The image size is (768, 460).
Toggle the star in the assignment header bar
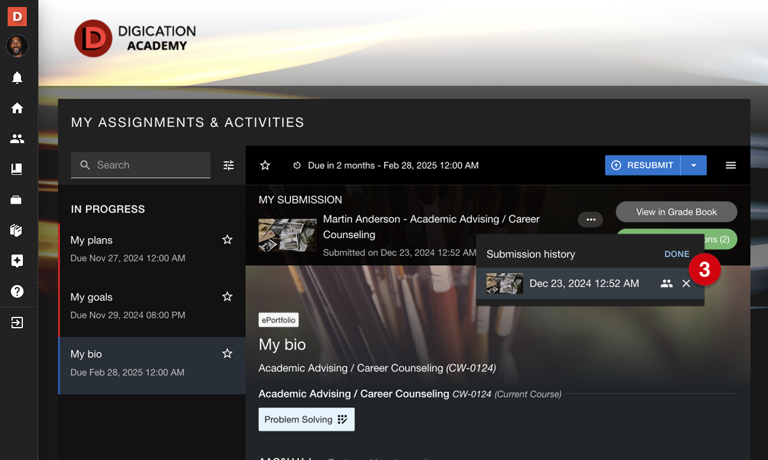[x=266, y=165]
